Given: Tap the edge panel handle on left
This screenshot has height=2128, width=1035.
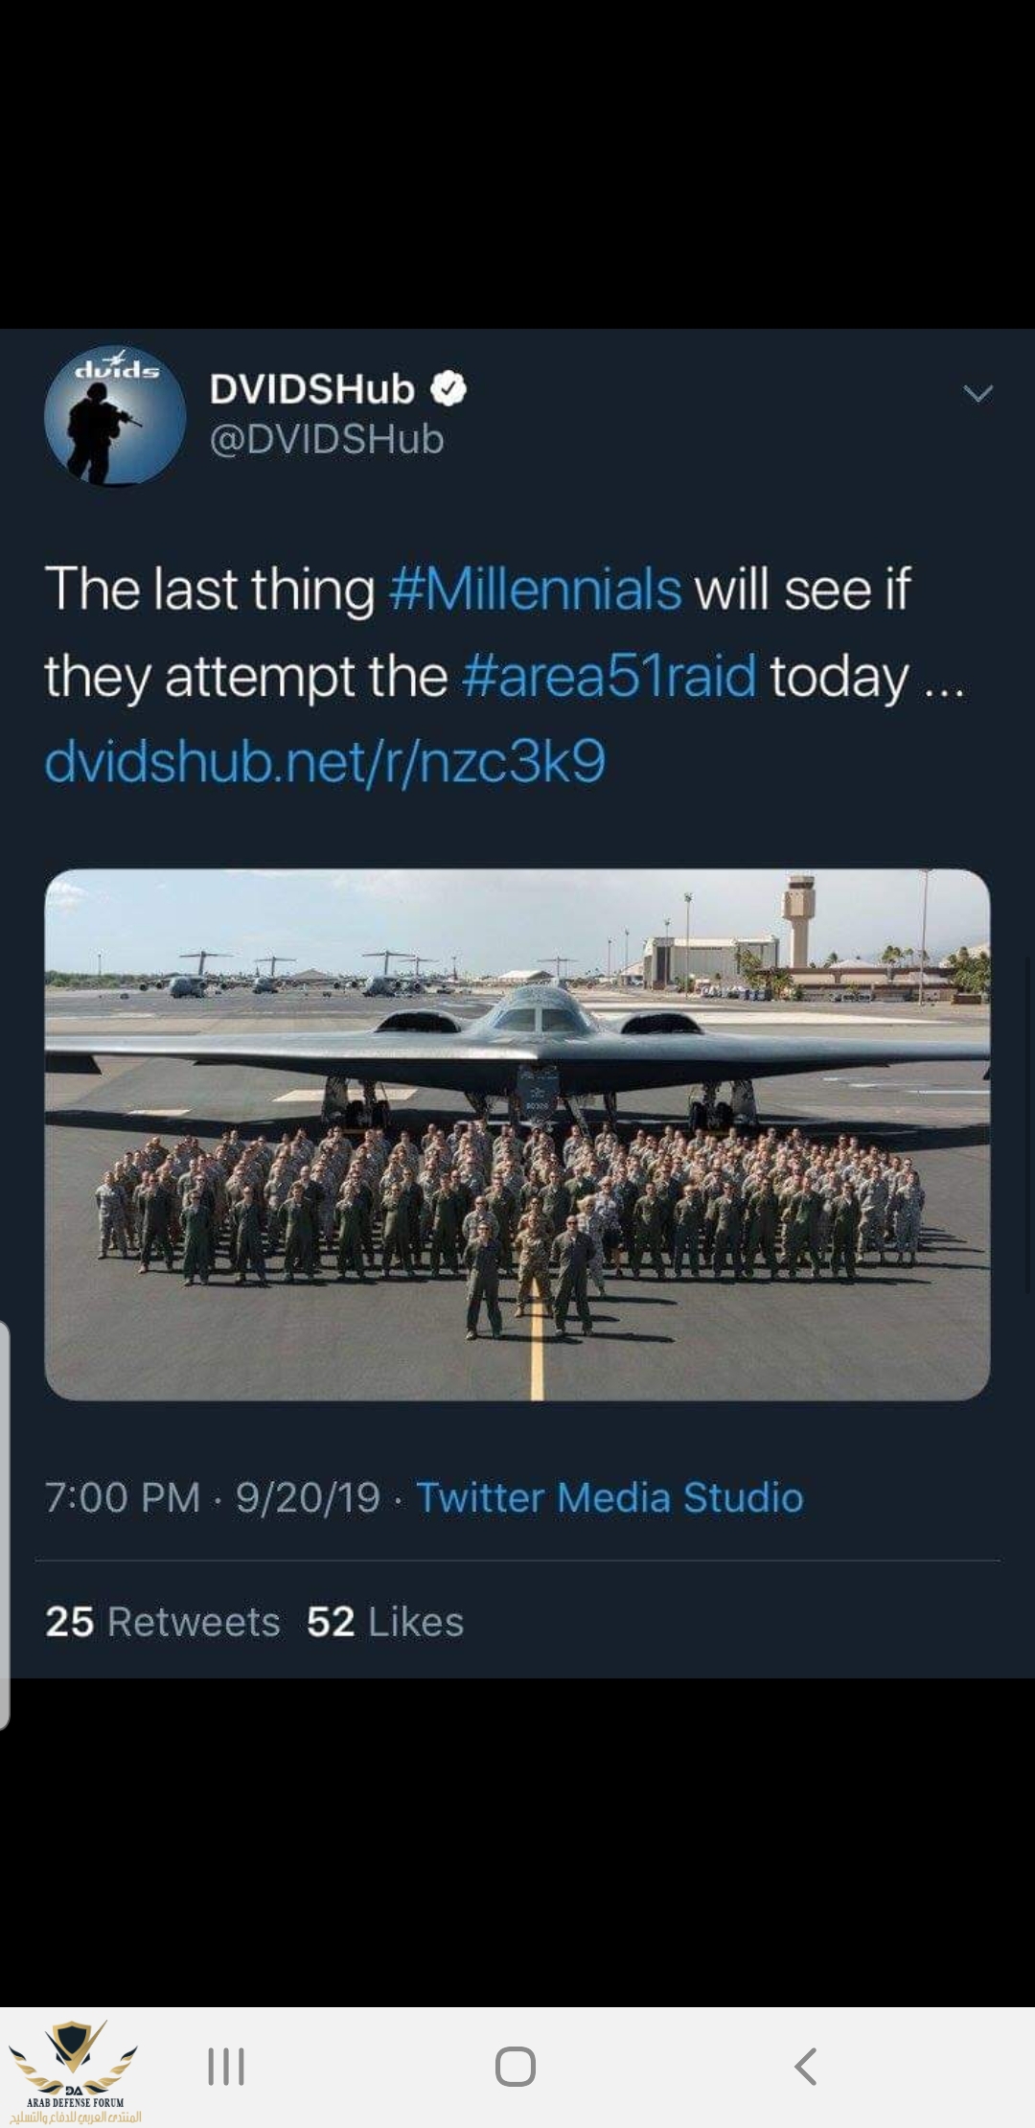Looking at the screenshot, I should click(x=5, y=1524).
